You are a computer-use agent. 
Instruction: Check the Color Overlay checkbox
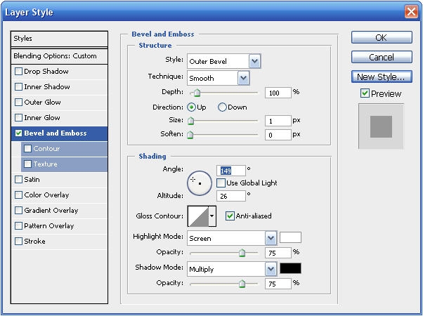point(18,195)
